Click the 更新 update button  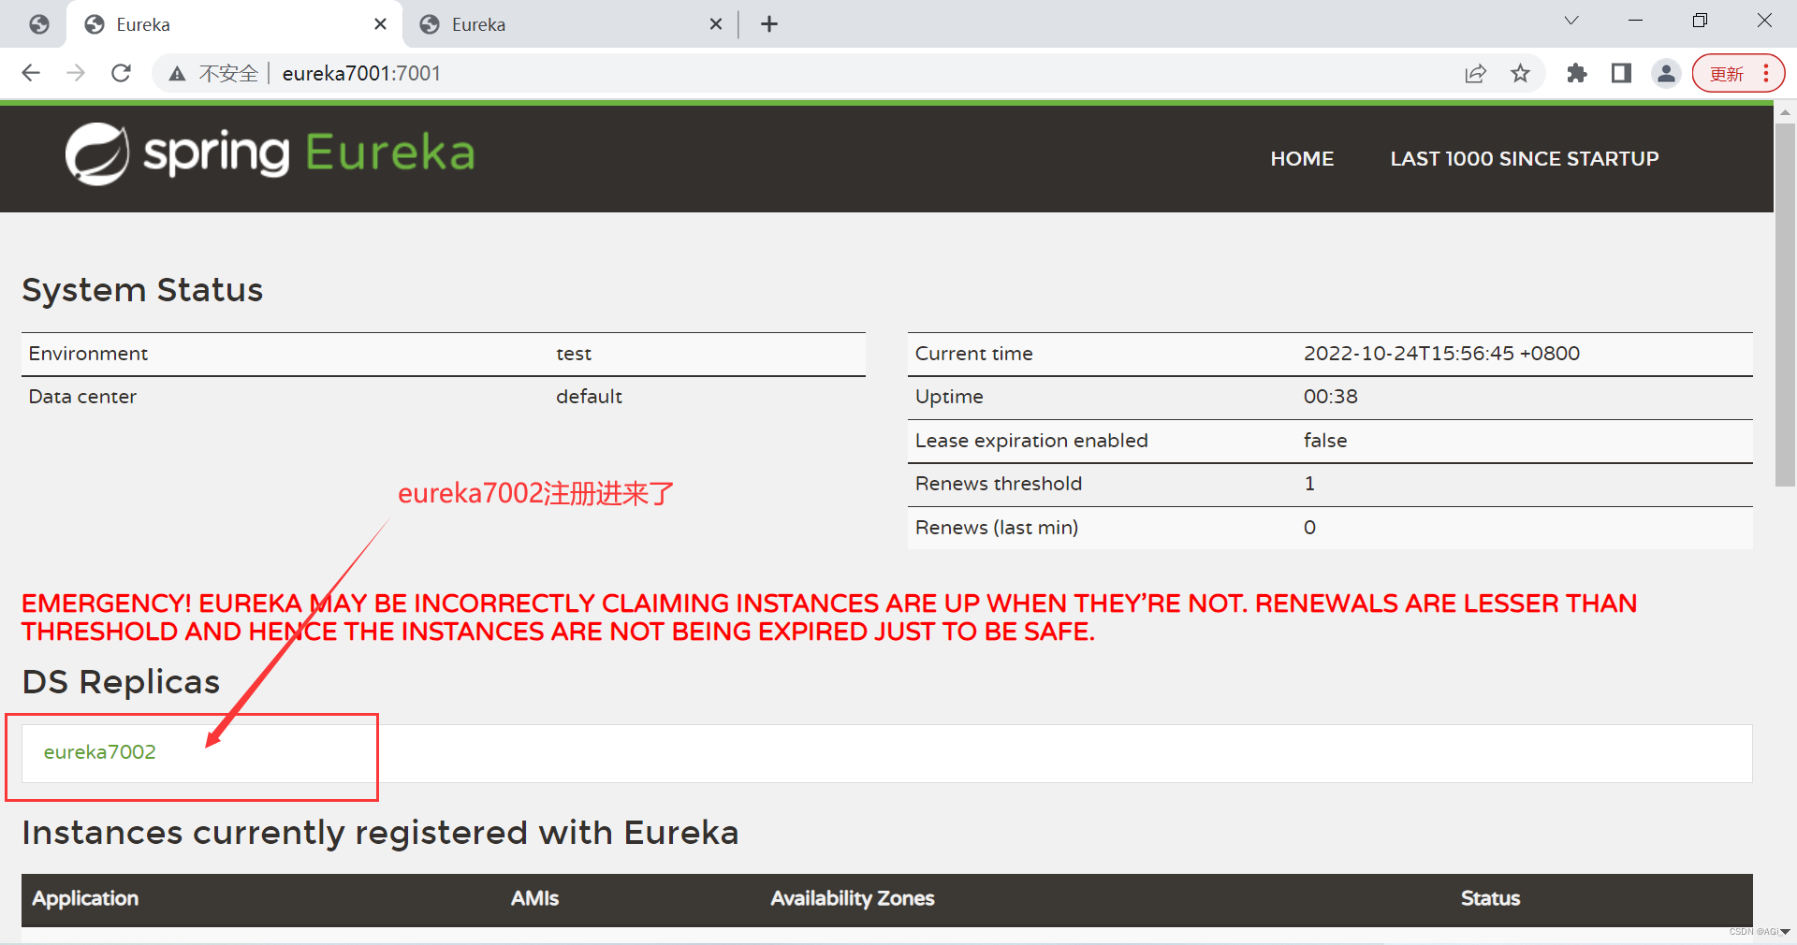click(1727, 73)
